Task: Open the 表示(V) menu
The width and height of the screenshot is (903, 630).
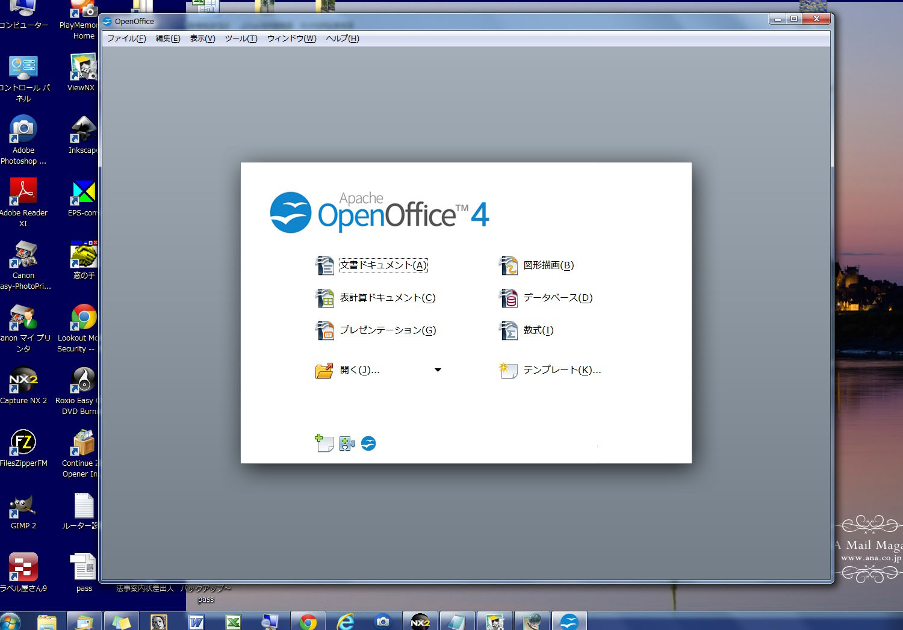Action: click(202, 39)
